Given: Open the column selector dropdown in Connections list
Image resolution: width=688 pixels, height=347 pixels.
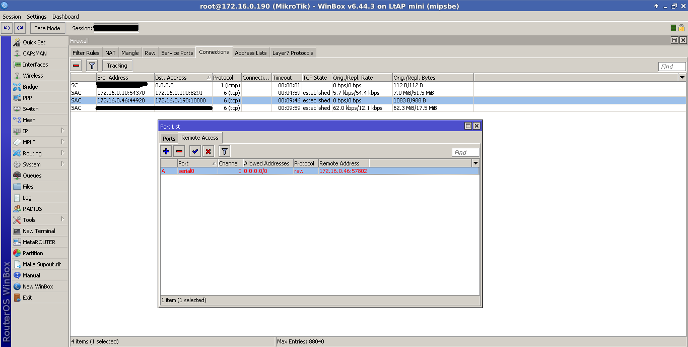Looking at the screenshot, I should coord(682,77).
